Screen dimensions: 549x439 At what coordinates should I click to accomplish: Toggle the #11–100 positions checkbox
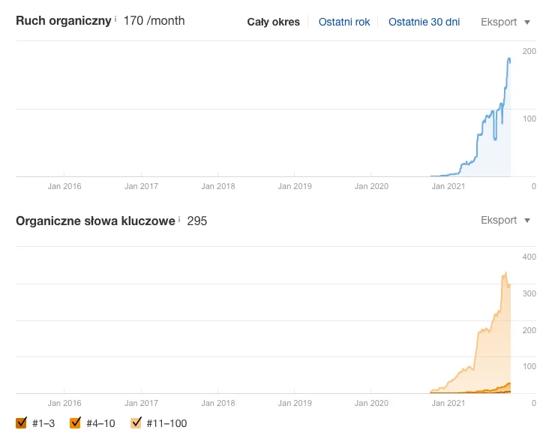click(136, 423)
